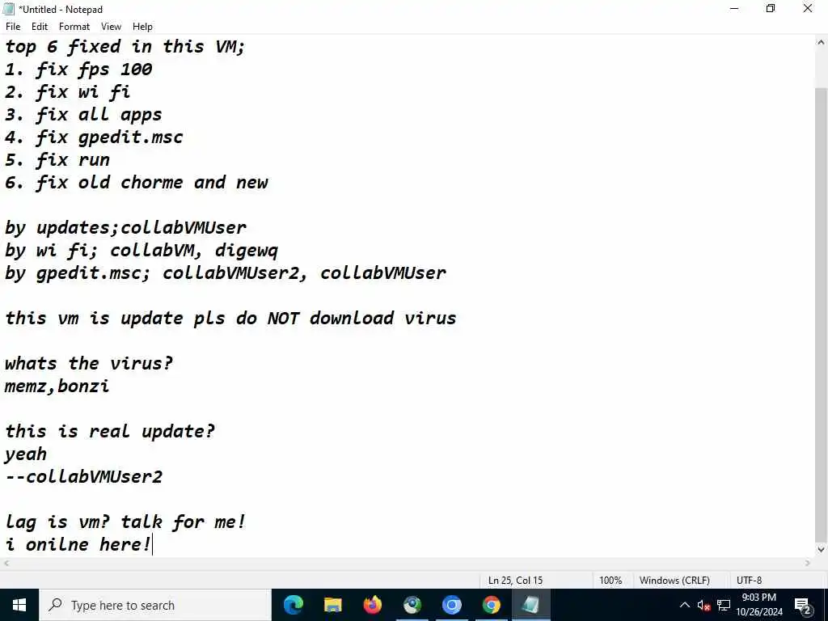The height and width of the screenshot is (621, 828).
Task: Click the Notepad icon in title bar
Action: coord(8,9)
